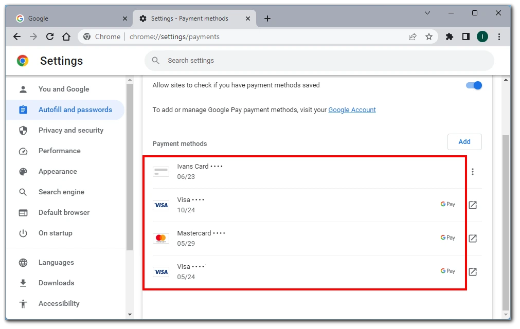
Task: Click the Visa logo of the 05/24 card
Action: pos(161,272)
